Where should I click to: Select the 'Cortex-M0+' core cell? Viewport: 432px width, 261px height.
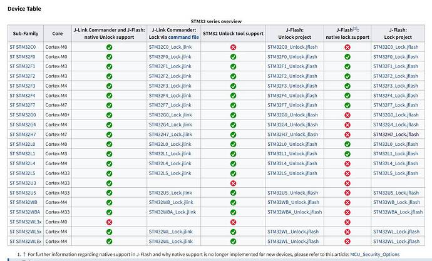click(x=58, y=115)
